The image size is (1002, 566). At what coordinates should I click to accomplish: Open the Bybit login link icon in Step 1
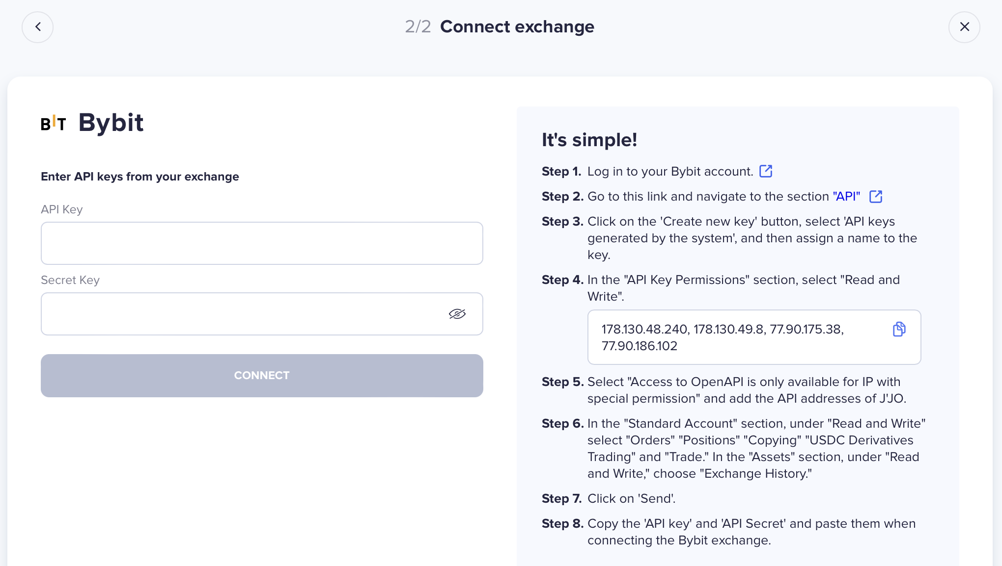(x=766, y=171)
